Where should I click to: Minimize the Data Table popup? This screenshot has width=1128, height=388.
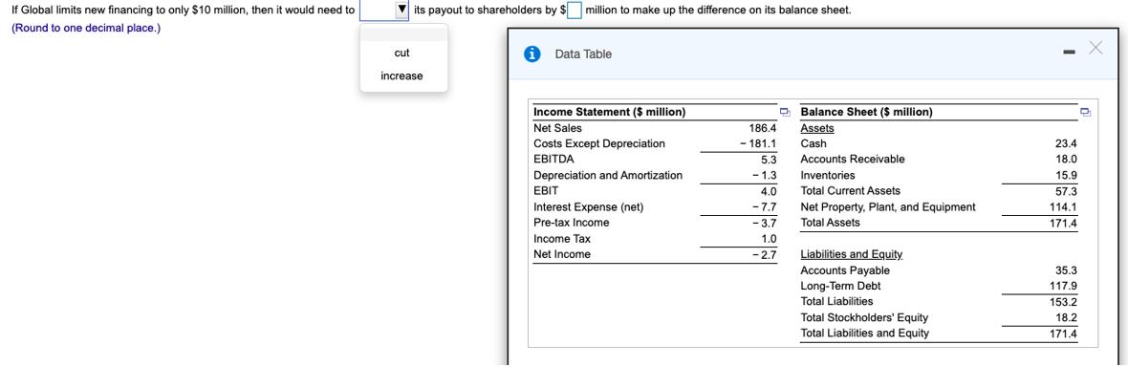(1070, 51)
